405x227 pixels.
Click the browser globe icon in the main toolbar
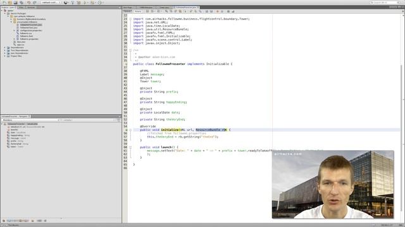66,3
